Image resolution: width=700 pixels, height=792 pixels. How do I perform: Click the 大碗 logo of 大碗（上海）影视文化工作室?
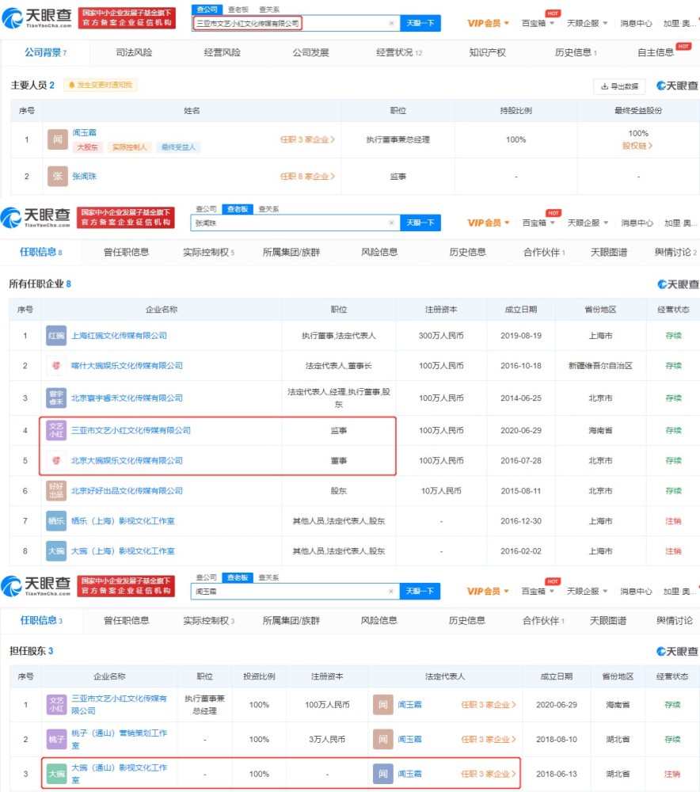[56, 551]
